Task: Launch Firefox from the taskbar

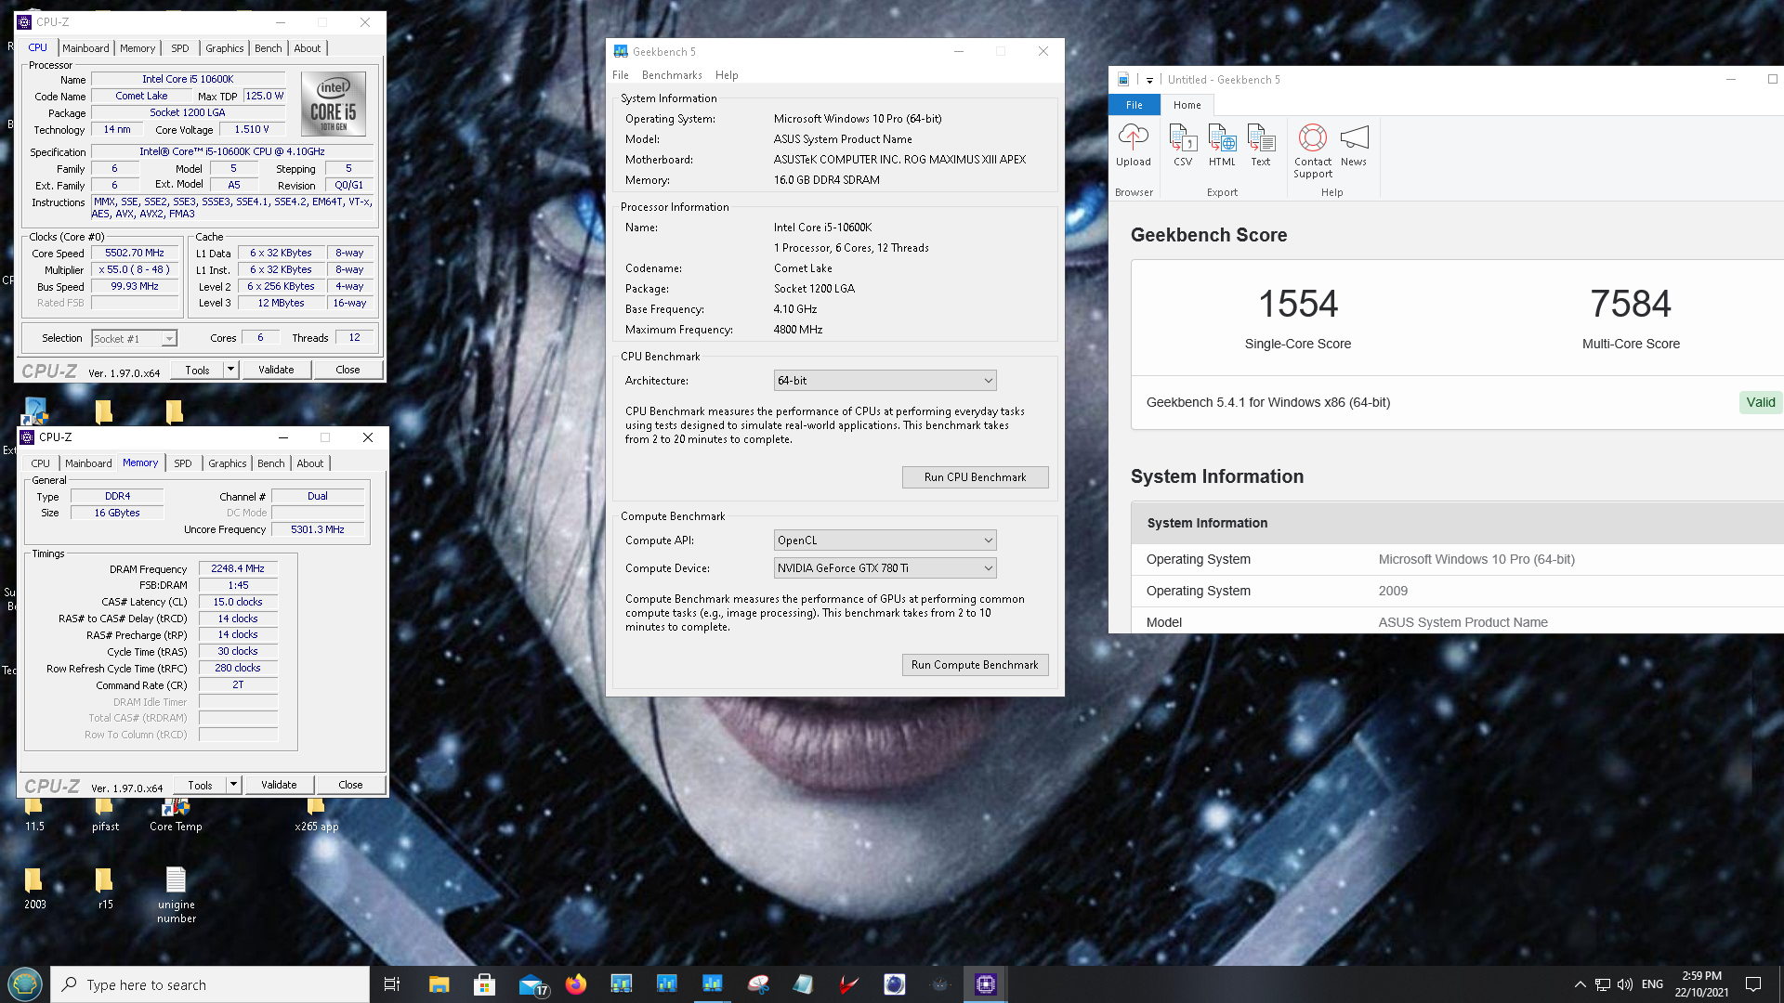Action: pos(576,984)
